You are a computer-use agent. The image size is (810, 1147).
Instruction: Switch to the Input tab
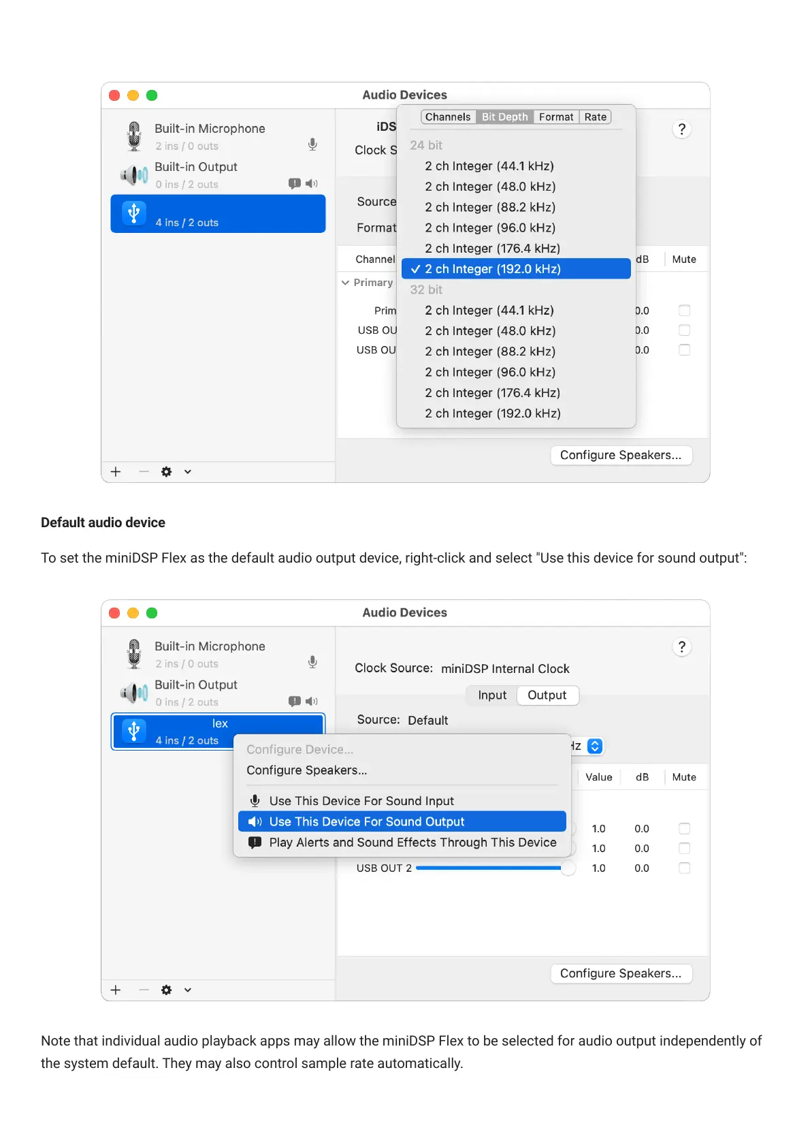click(492, 695)
